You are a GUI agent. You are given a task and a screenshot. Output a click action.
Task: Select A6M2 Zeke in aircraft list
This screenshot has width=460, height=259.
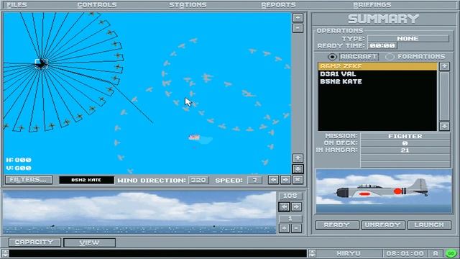coord(377,66)
